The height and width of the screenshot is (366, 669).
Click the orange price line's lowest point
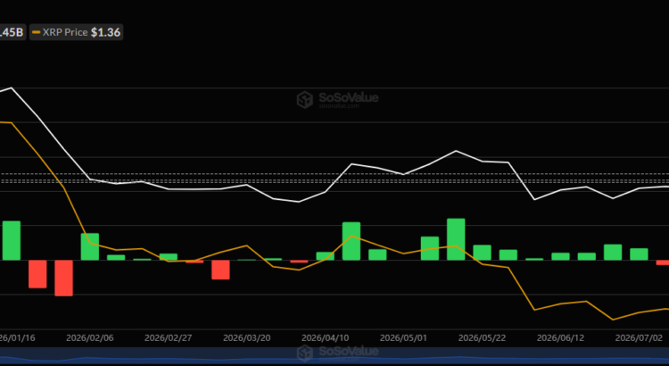click(613, 320)
